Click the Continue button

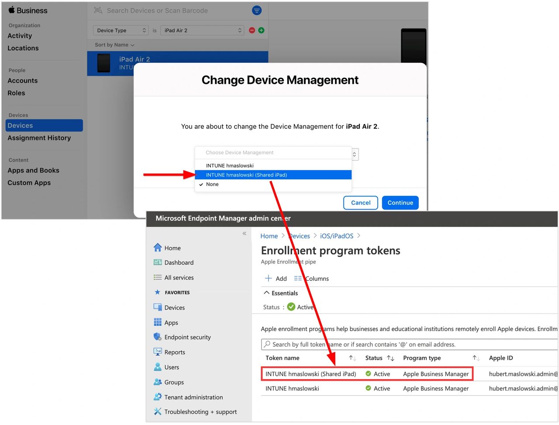400,203
